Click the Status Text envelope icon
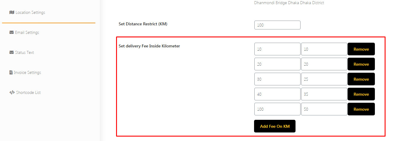The height and width of the screenshot is (141, 403). [x=12, y=52]
